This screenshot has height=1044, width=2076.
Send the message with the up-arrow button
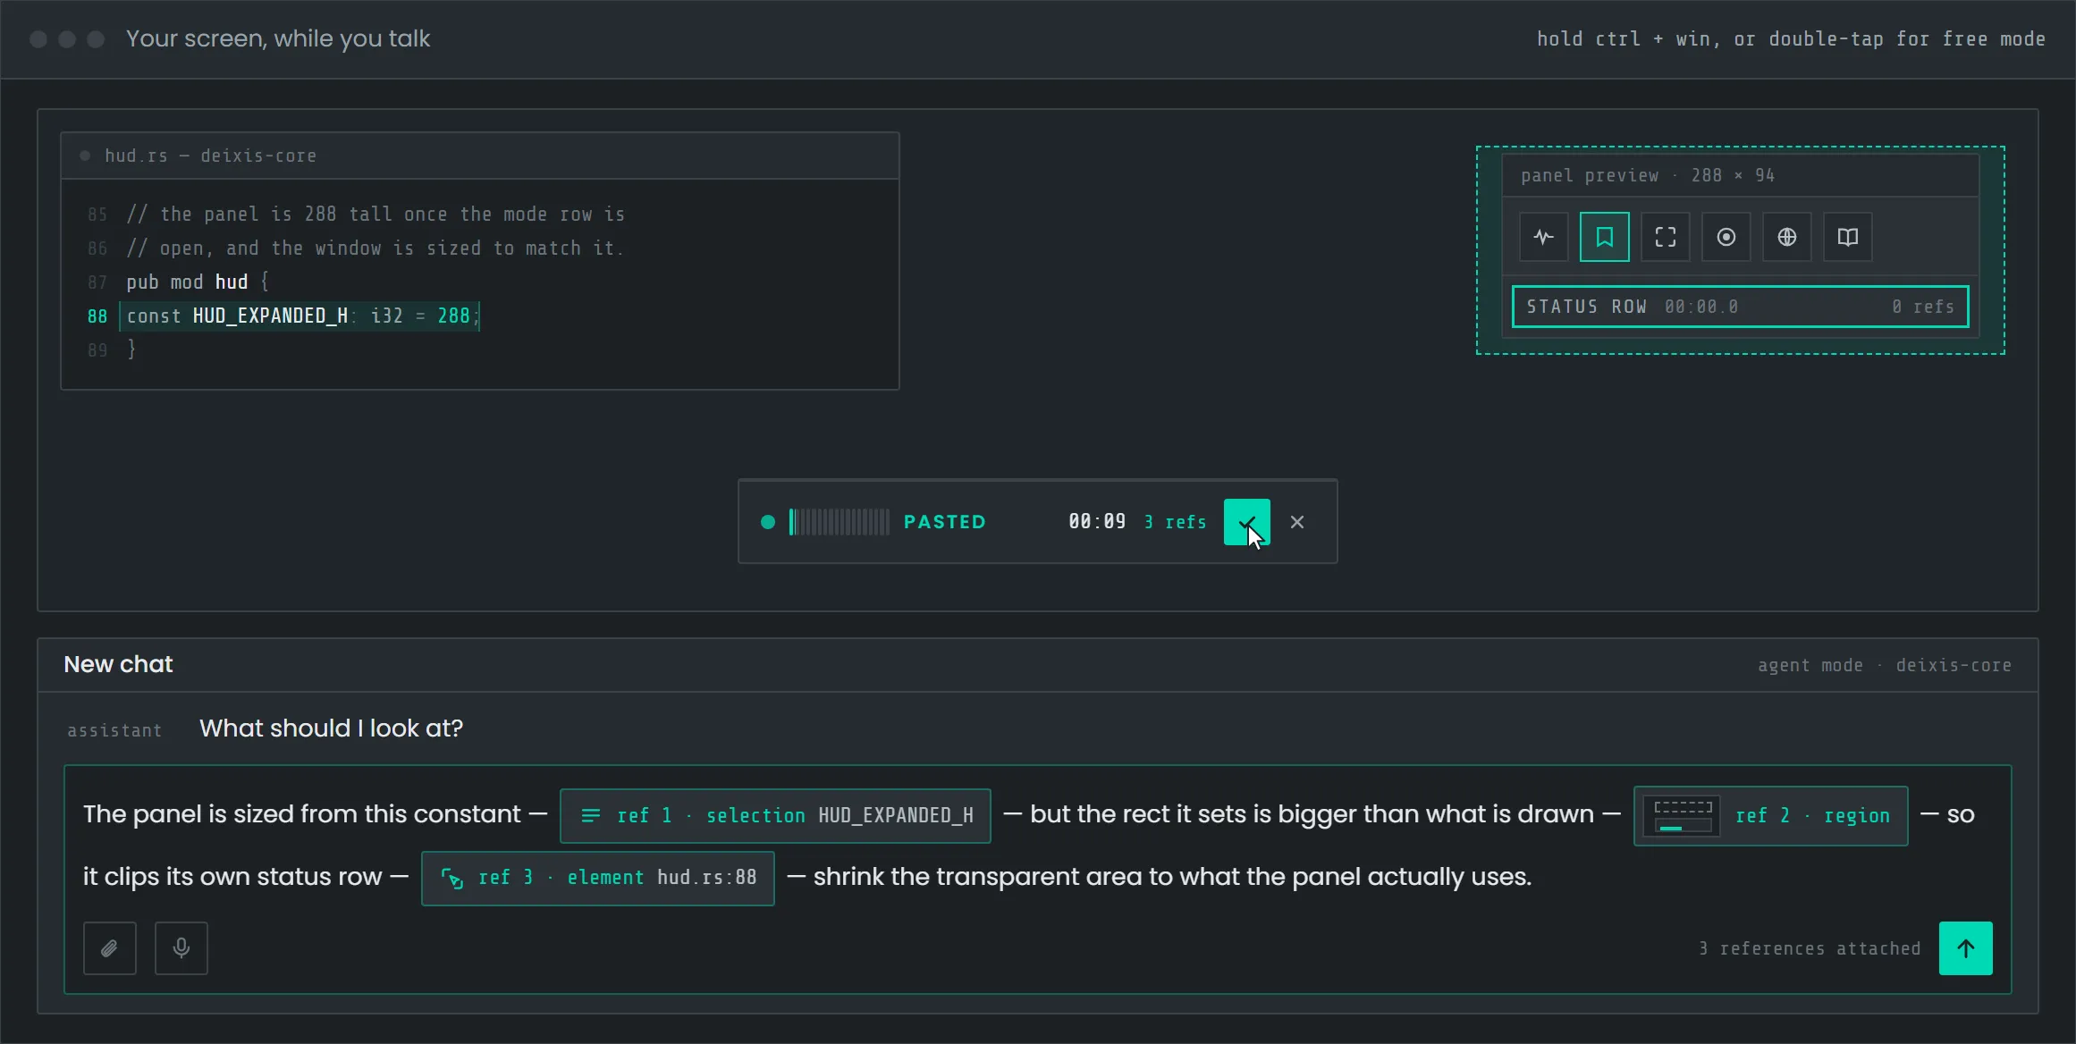(1965, 948)
